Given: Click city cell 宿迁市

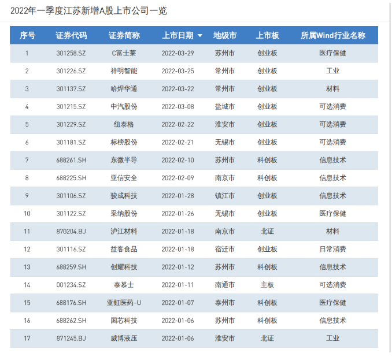Looking at the screenshot, I should (x=225, y=250).
